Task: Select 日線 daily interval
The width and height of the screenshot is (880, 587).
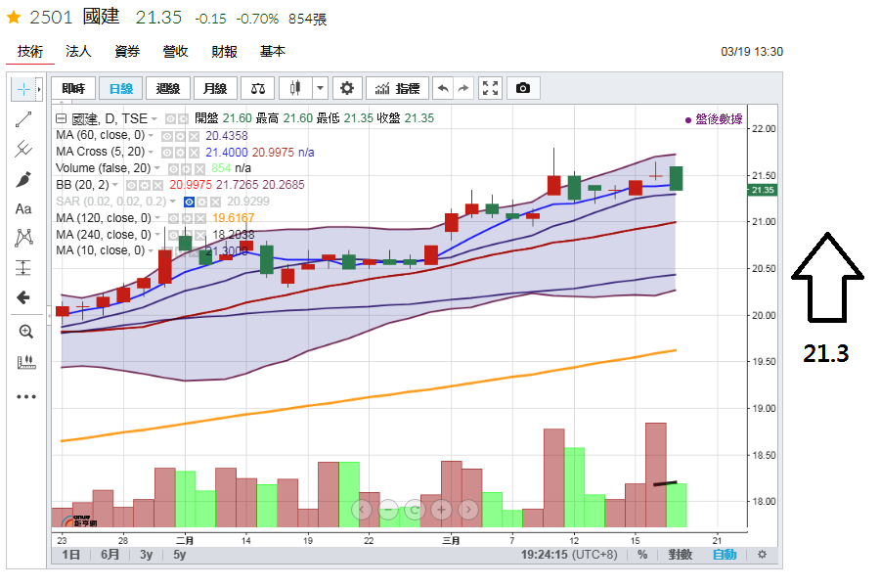Action: pos(120,88)
